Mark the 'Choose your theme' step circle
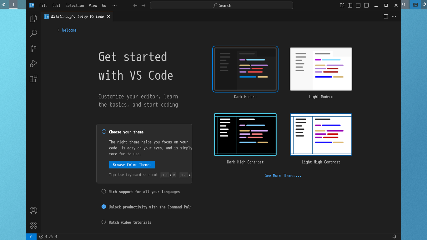Image resolution: width=427 pixels, height=240 pixels. click(104, 132)
